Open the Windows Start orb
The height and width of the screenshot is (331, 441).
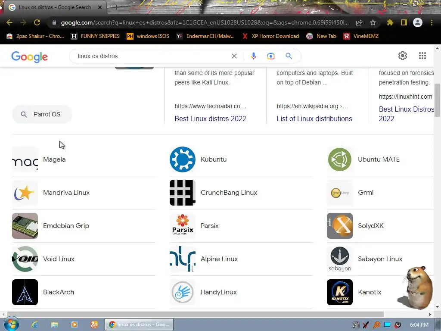click(x=11, y=324)
